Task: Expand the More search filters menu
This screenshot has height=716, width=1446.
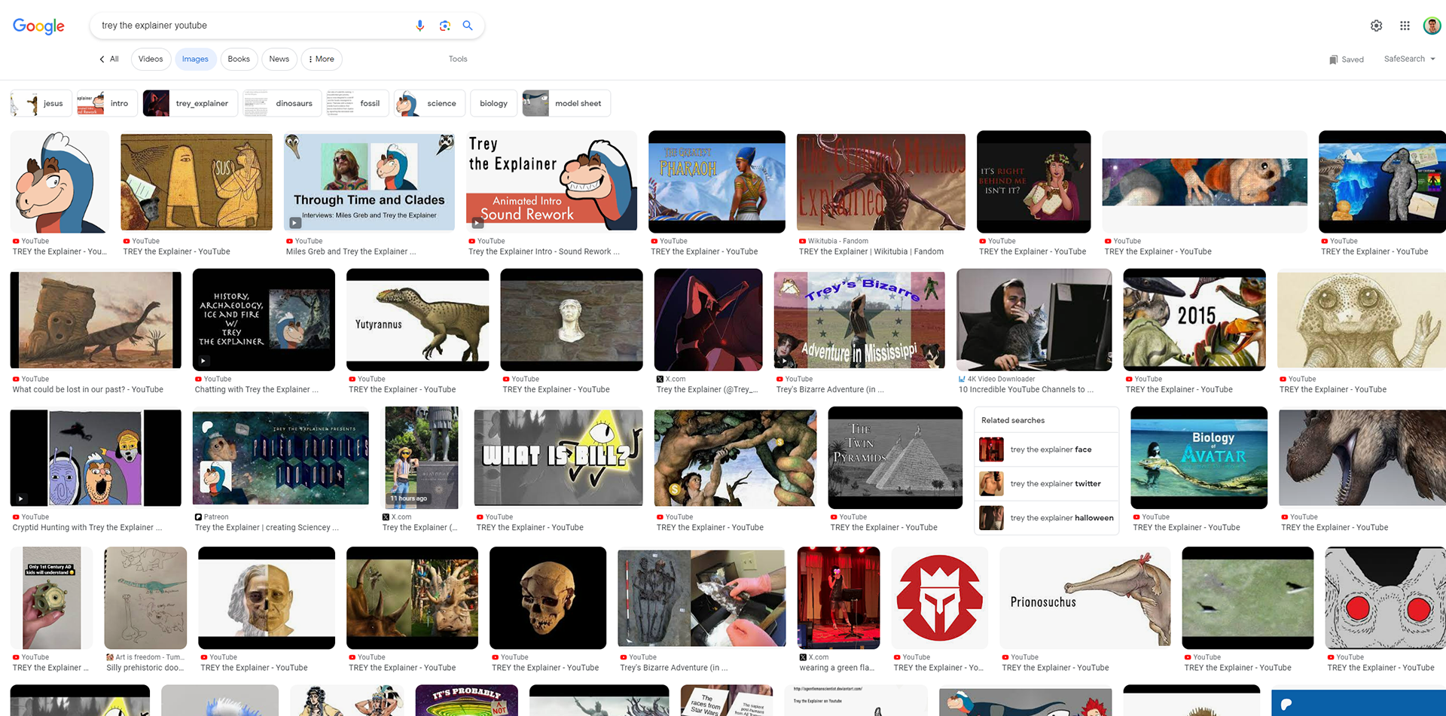Action: tap(322, 59)
